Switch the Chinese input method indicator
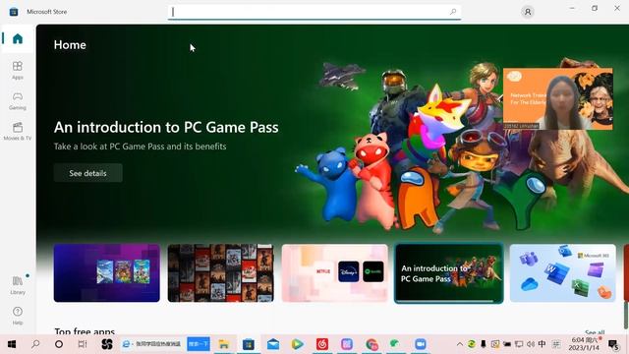Screen dimensions: 629x354 coord(542,344)
